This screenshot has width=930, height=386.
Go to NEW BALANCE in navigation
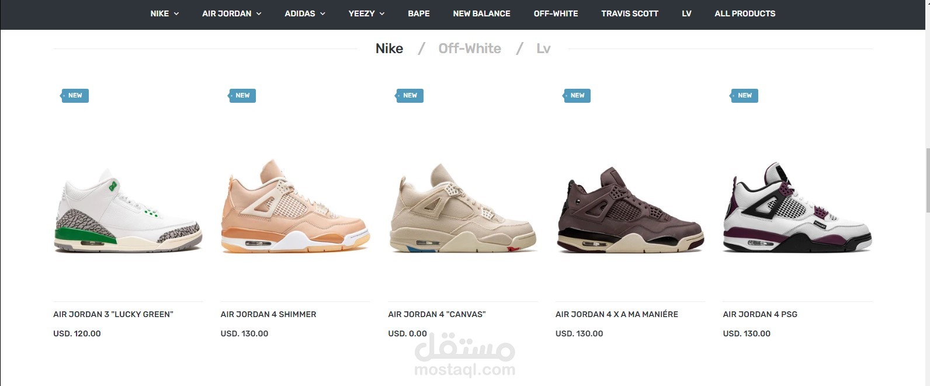coord(481,13)
